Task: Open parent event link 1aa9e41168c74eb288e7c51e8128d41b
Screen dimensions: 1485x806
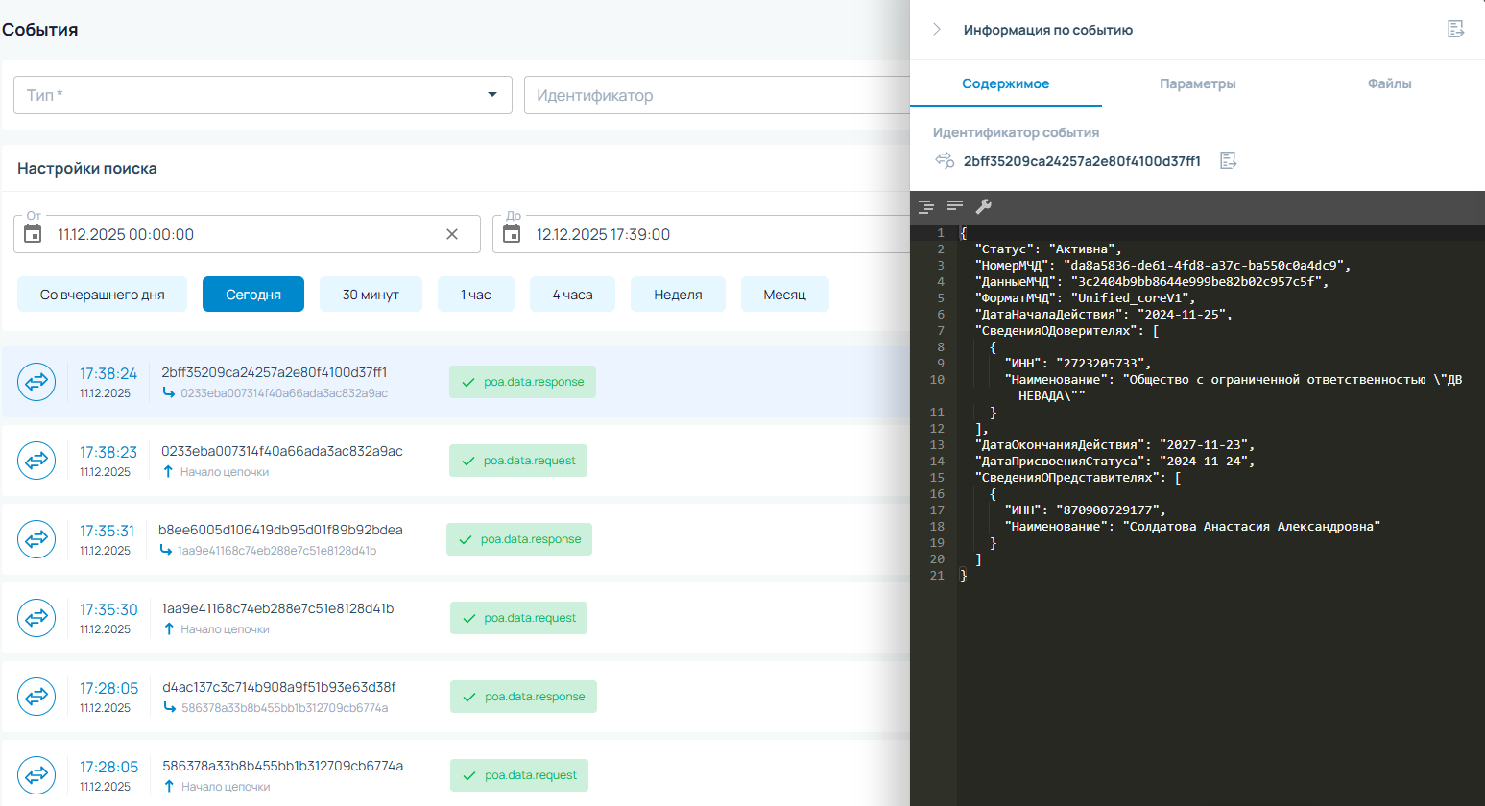Action: [x=276, y=551]
